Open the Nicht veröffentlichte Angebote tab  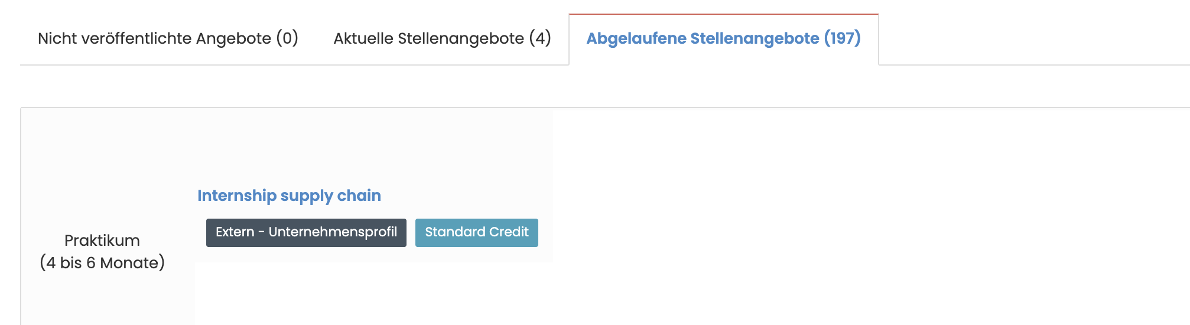point(168,38)
